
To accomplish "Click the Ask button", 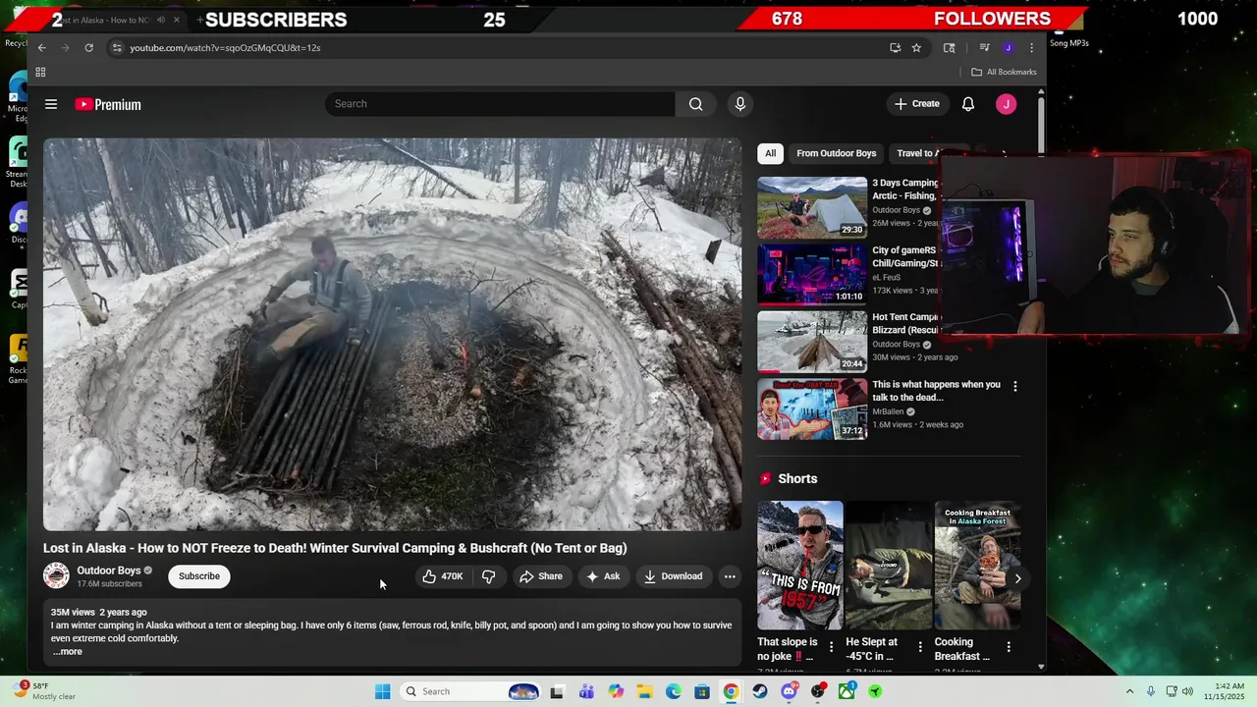I will click(x=603, y=576).
